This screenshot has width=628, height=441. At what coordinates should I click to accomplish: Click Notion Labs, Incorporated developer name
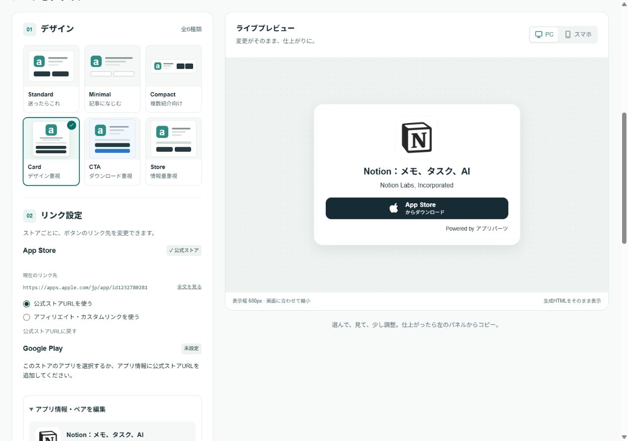pos(417,185)
